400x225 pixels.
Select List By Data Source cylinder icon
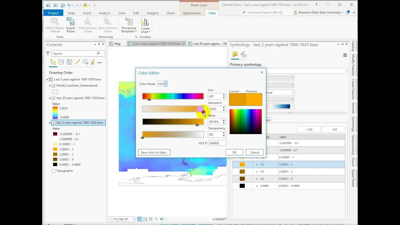click(x=61, y=62)
